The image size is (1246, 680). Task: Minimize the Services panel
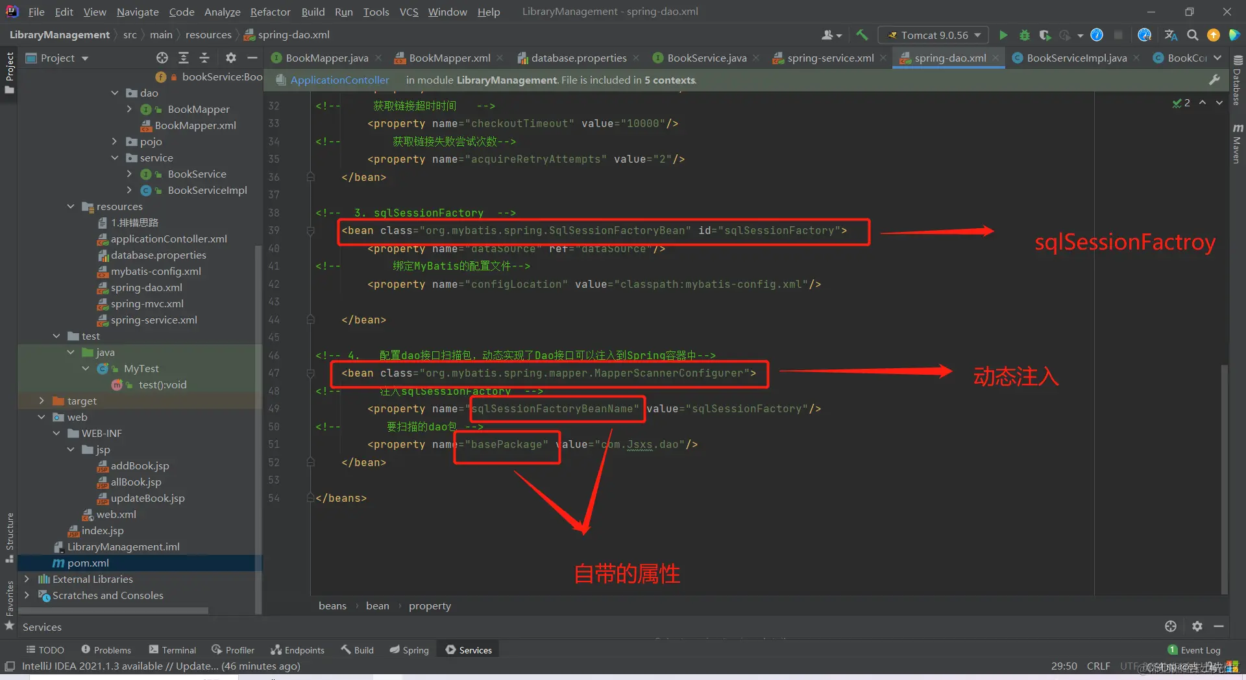pyautogui.click(x=1219, y=626)
